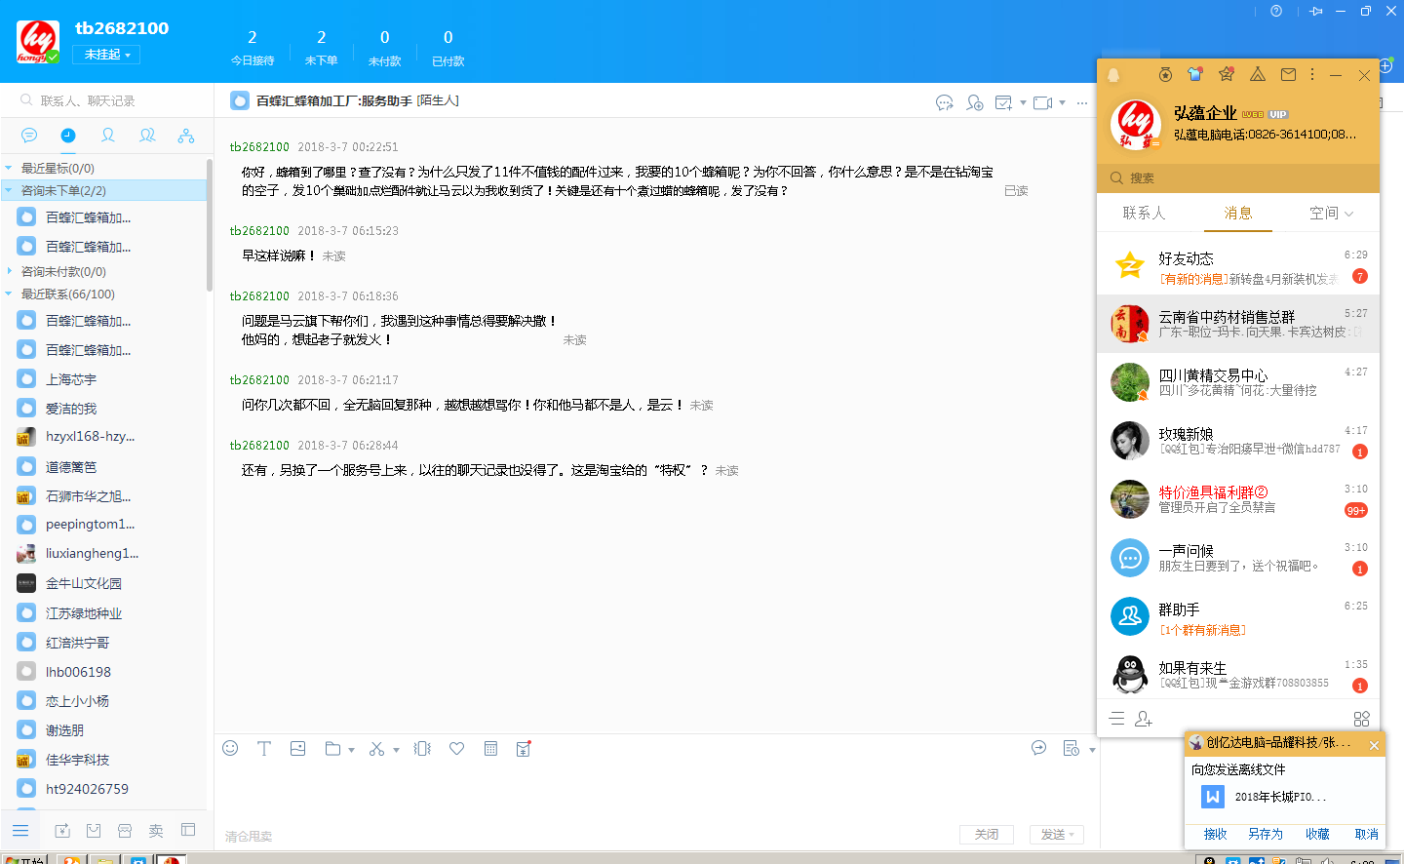Click the send image icon
The image size is (1404, 864).
(x=298, y=748)
